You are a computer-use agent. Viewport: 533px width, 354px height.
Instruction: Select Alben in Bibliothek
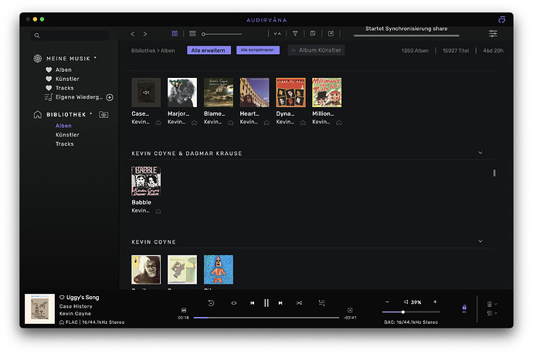[63, 126]
